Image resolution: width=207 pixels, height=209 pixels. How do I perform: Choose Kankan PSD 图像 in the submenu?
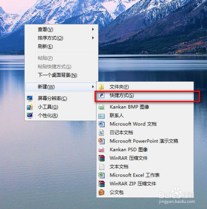click(145, 150)
